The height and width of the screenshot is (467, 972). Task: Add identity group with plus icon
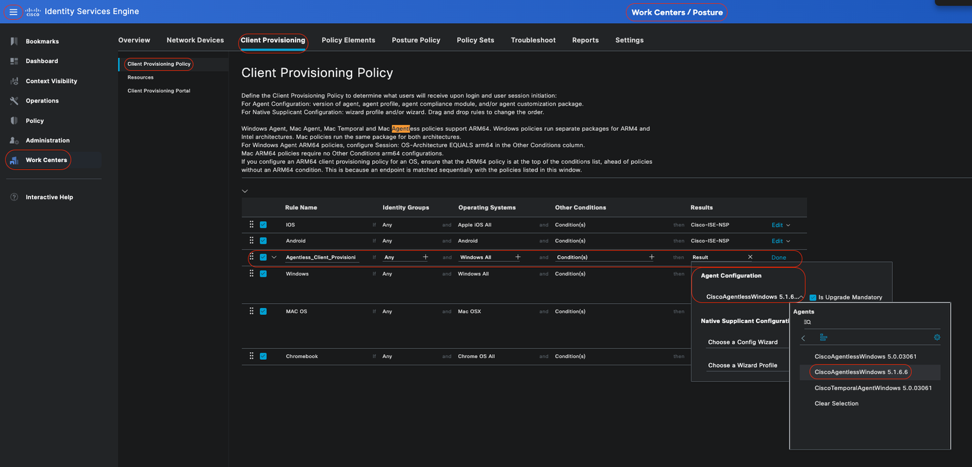(425, 257)
